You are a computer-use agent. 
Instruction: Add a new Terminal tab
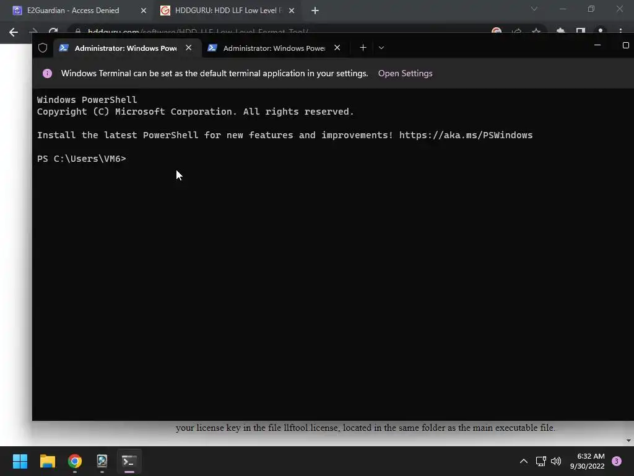(x=363, y=48)
